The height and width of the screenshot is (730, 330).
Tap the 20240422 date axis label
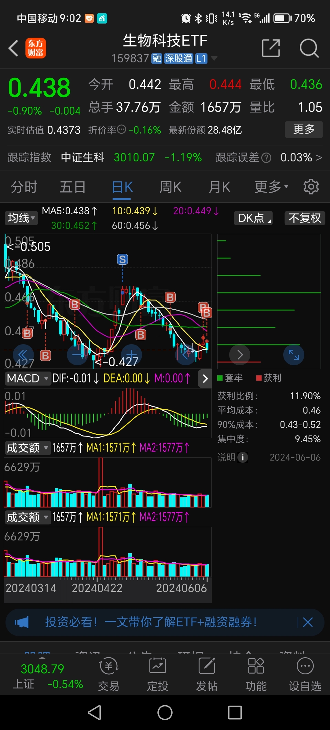97,588
